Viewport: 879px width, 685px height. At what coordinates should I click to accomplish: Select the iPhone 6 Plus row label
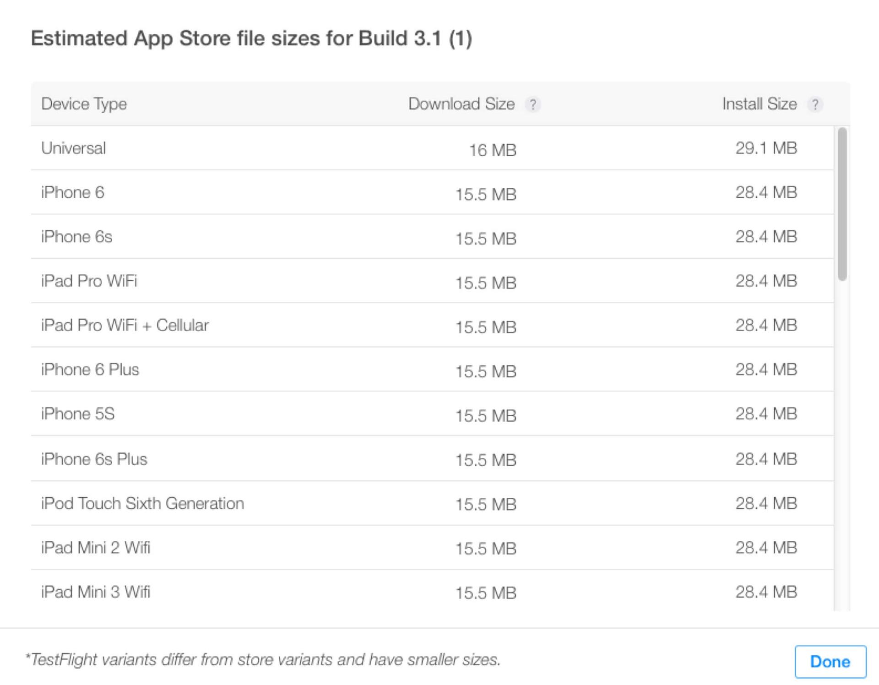pos(90,370)
